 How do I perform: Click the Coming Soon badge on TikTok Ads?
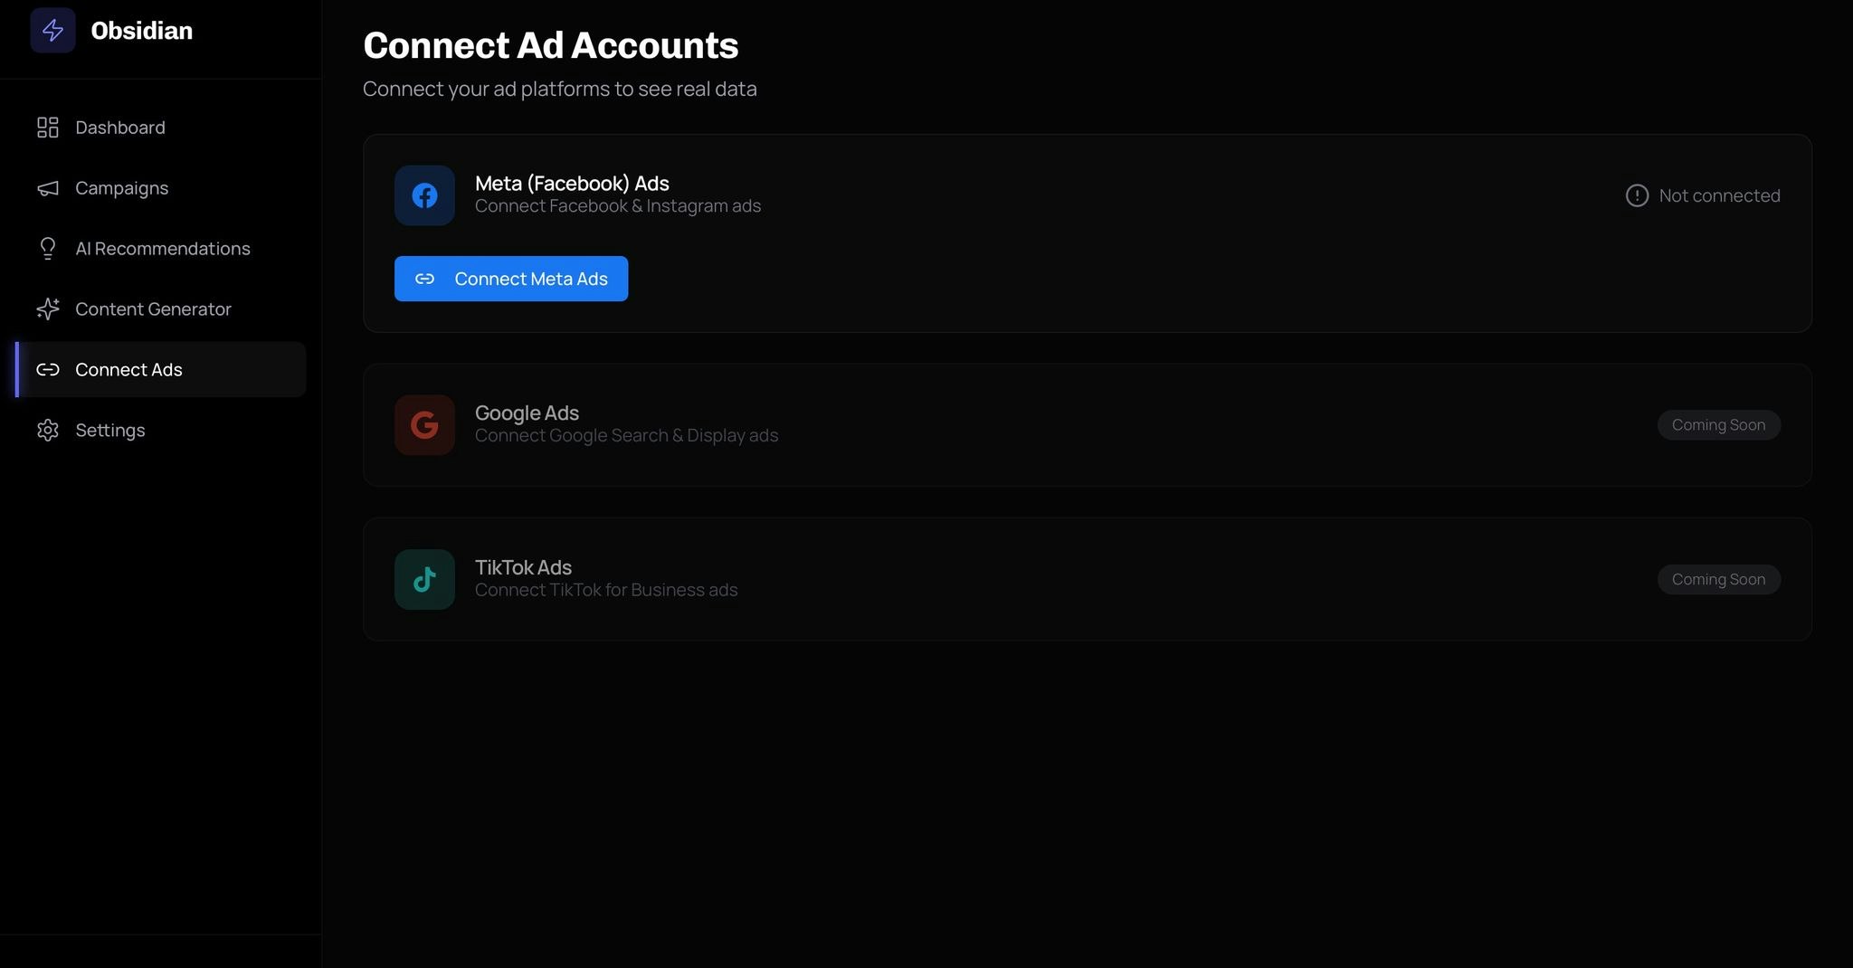coord(1718,579)
